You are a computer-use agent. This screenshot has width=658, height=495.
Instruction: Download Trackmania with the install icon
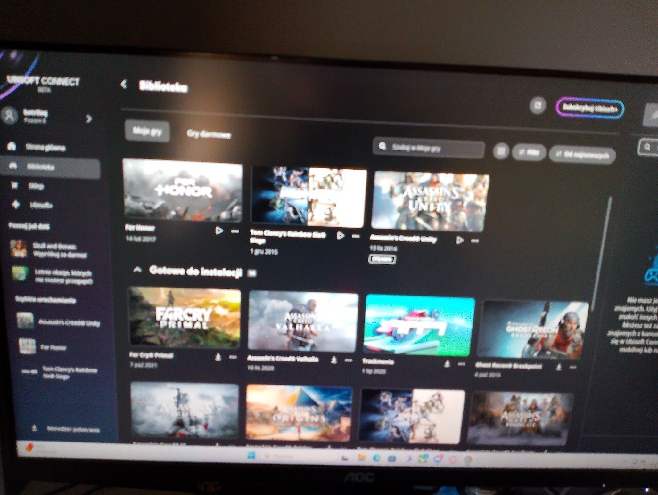coord(447,363)
